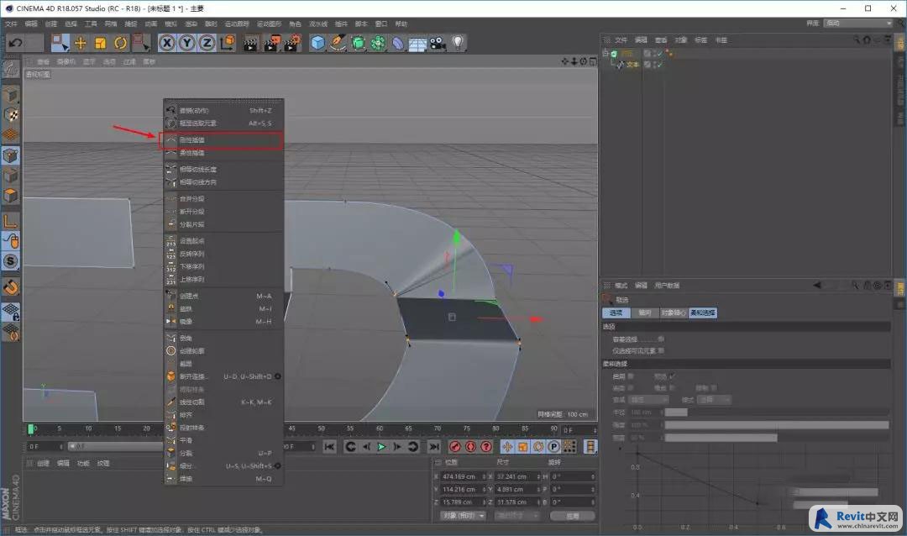Image resolution: width=907 pixels, height=536 pixels.
Task: Switch to edges mode in left palette
Action: pos(11,176)
